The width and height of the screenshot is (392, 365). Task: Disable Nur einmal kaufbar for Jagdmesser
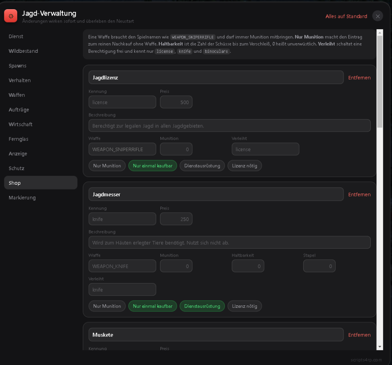pos(152,306)
